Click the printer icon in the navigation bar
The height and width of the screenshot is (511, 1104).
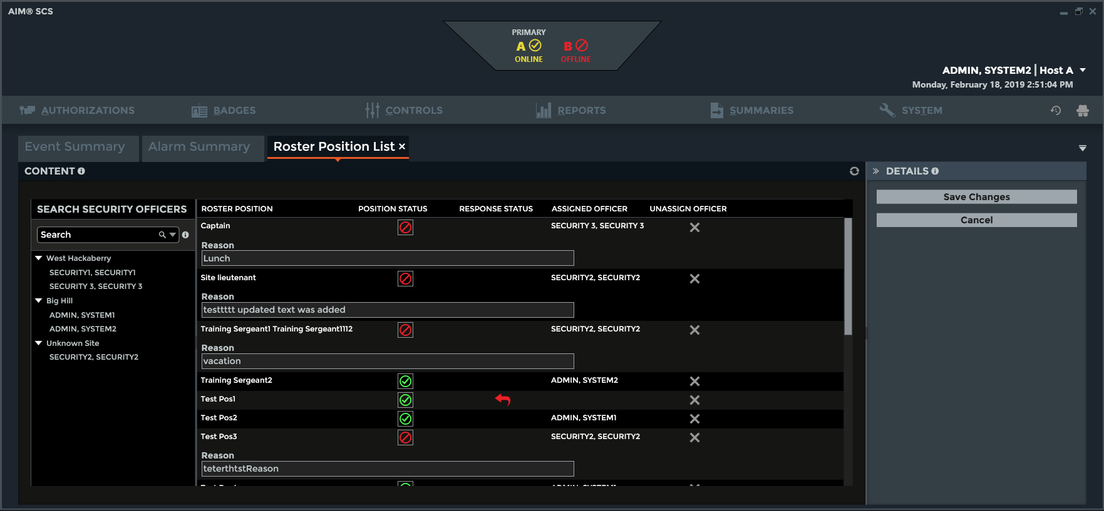click(1082, 111)
